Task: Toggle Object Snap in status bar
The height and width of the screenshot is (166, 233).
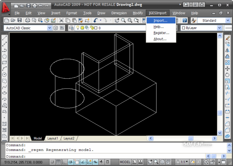Action: [x=77, y=162]
